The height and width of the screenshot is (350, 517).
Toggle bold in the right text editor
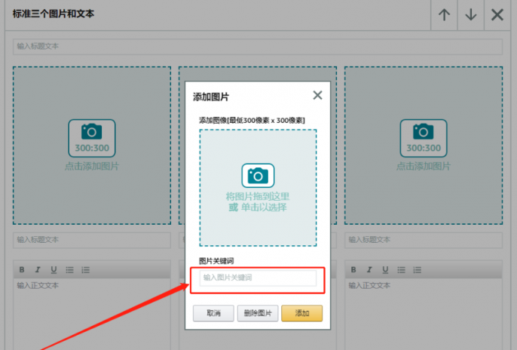353,270
